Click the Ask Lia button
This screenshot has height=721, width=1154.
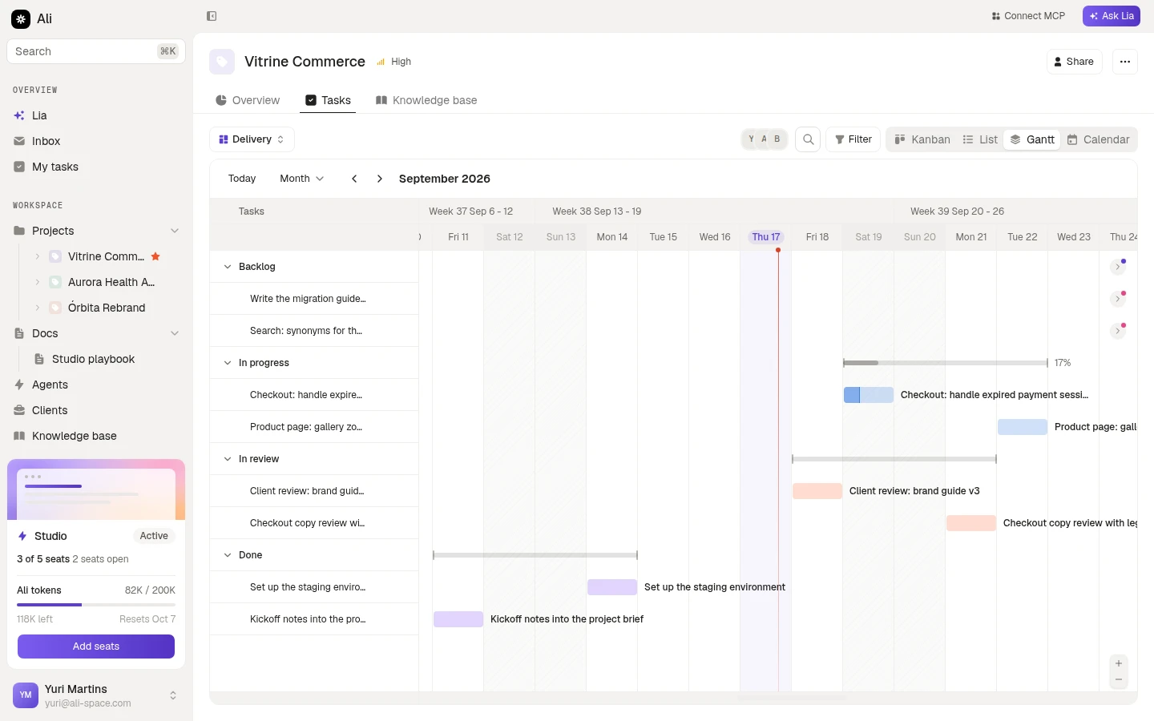[x=1112, y=16]
